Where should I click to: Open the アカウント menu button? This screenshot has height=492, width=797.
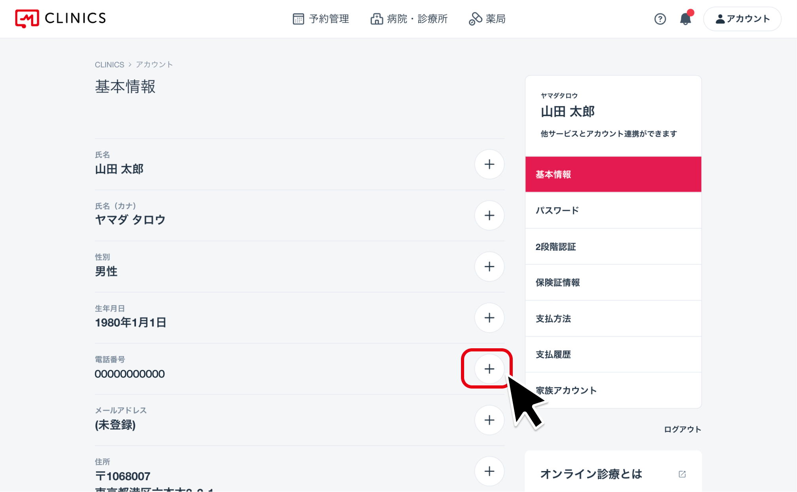coord(742,19)
